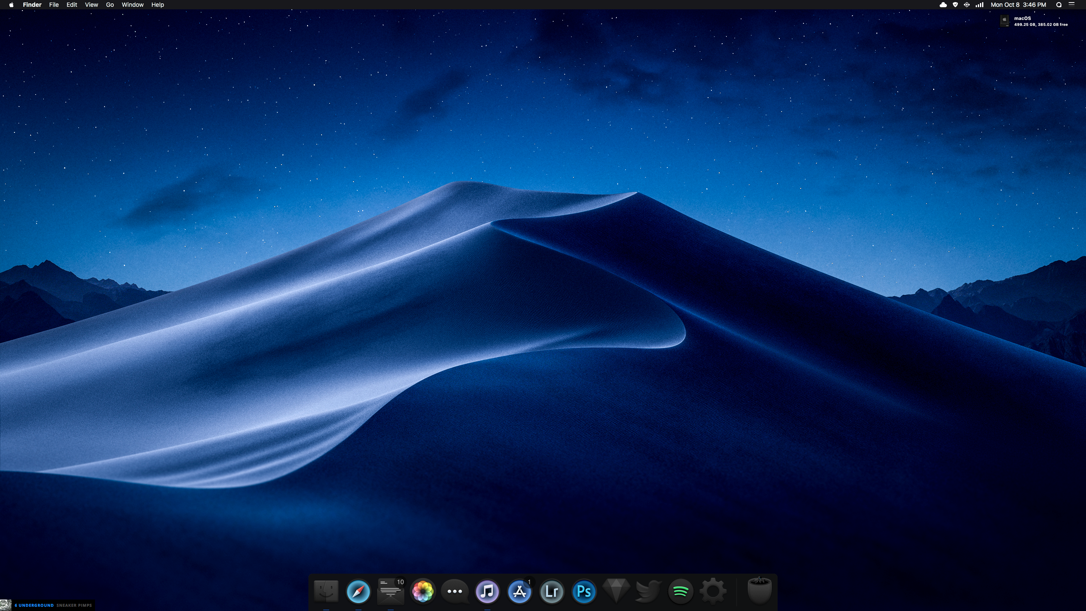Image resolution: width=1086 pixels, height=611 pixels.
Task: Open Messages app in the dock
Action: coord(455,591)
